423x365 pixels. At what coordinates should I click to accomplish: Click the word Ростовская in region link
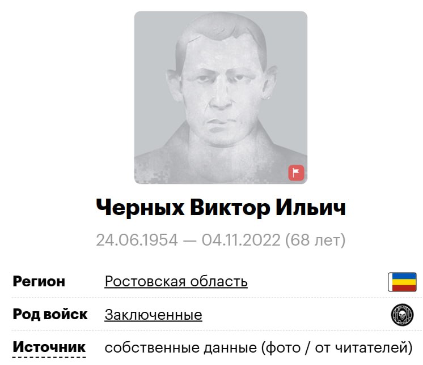tap(145, 282)
